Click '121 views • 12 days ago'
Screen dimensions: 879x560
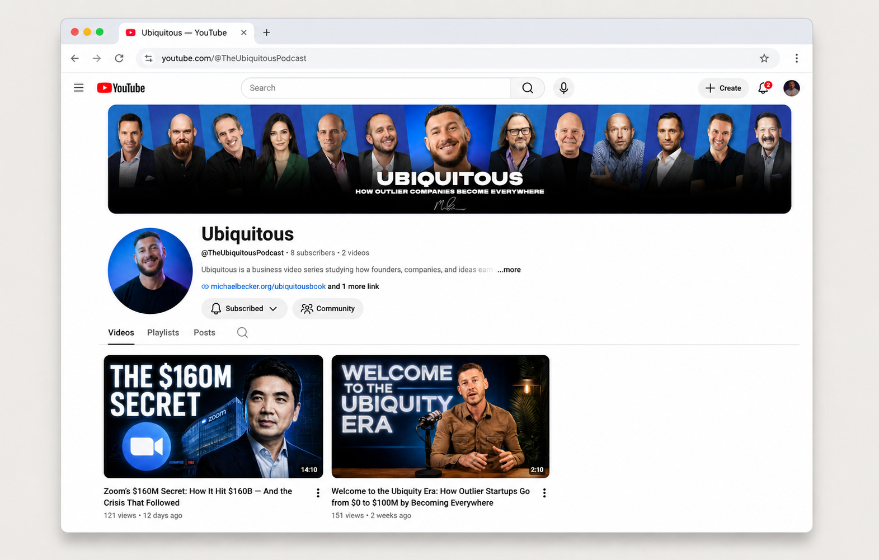[x=143, y=515]
